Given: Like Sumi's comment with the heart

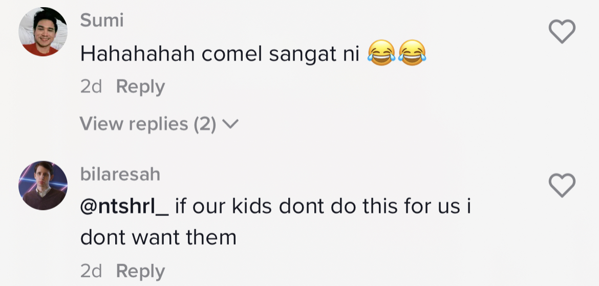Looking at the screenshot, I should (x=562, y=32).
